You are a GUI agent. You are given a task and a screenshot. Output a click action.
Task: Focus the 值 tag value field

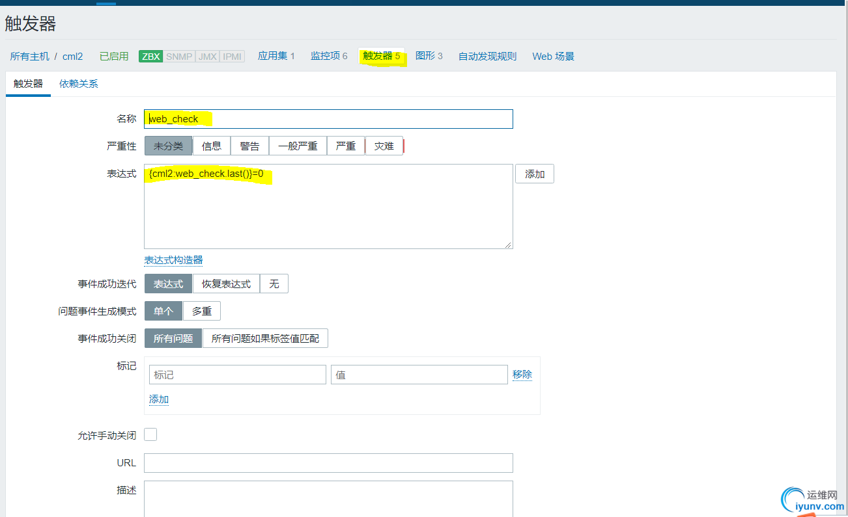(419, 375)
